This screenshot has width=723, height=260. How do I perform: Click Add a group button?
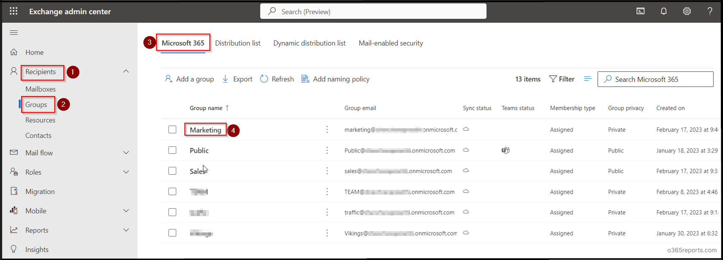point(190,79)
